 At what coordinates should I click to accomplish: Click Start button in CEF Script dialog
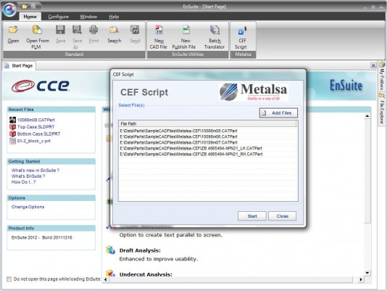(x=252, y=216)
